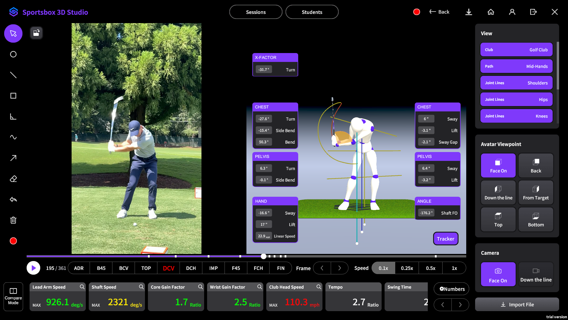Expand the Path Mid-Hands option
This screenshot has height=320, width=568.
[x=516, y=66]
